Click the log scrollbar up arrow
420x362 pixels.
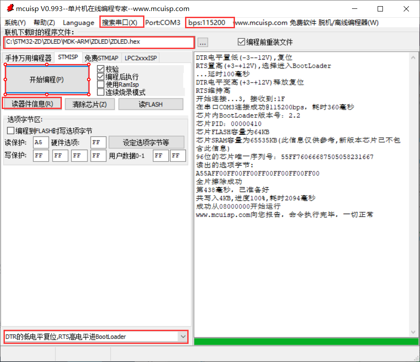(413, 57)
